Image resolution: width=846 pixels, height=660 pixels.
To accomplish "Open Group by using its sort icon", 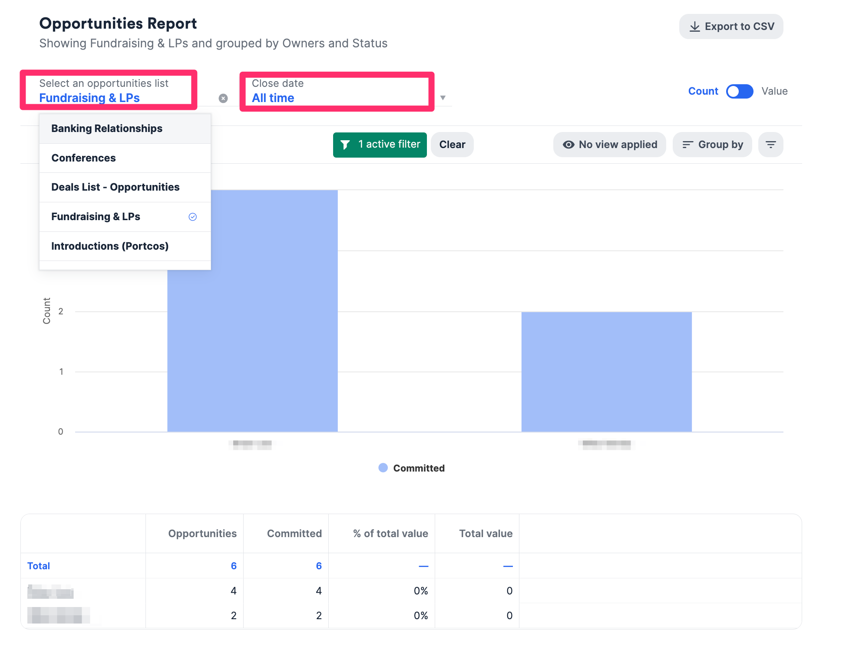I will point(687,144).
